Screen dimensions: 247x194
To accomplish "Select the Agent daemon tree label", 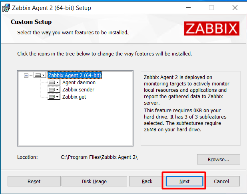I will coord(79,83).
